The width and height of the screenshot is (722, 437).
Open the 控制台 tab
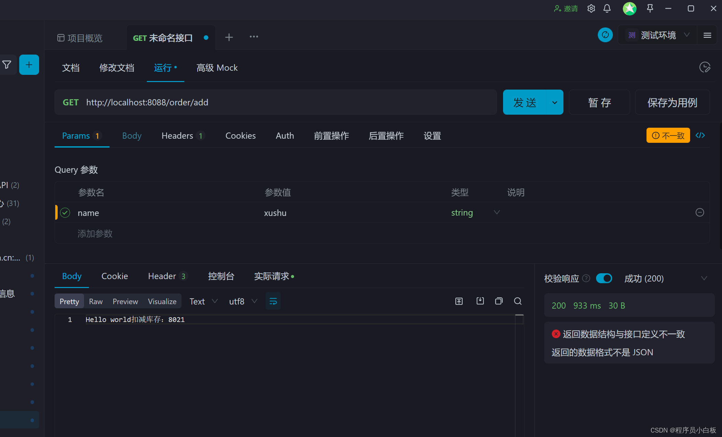221,276
